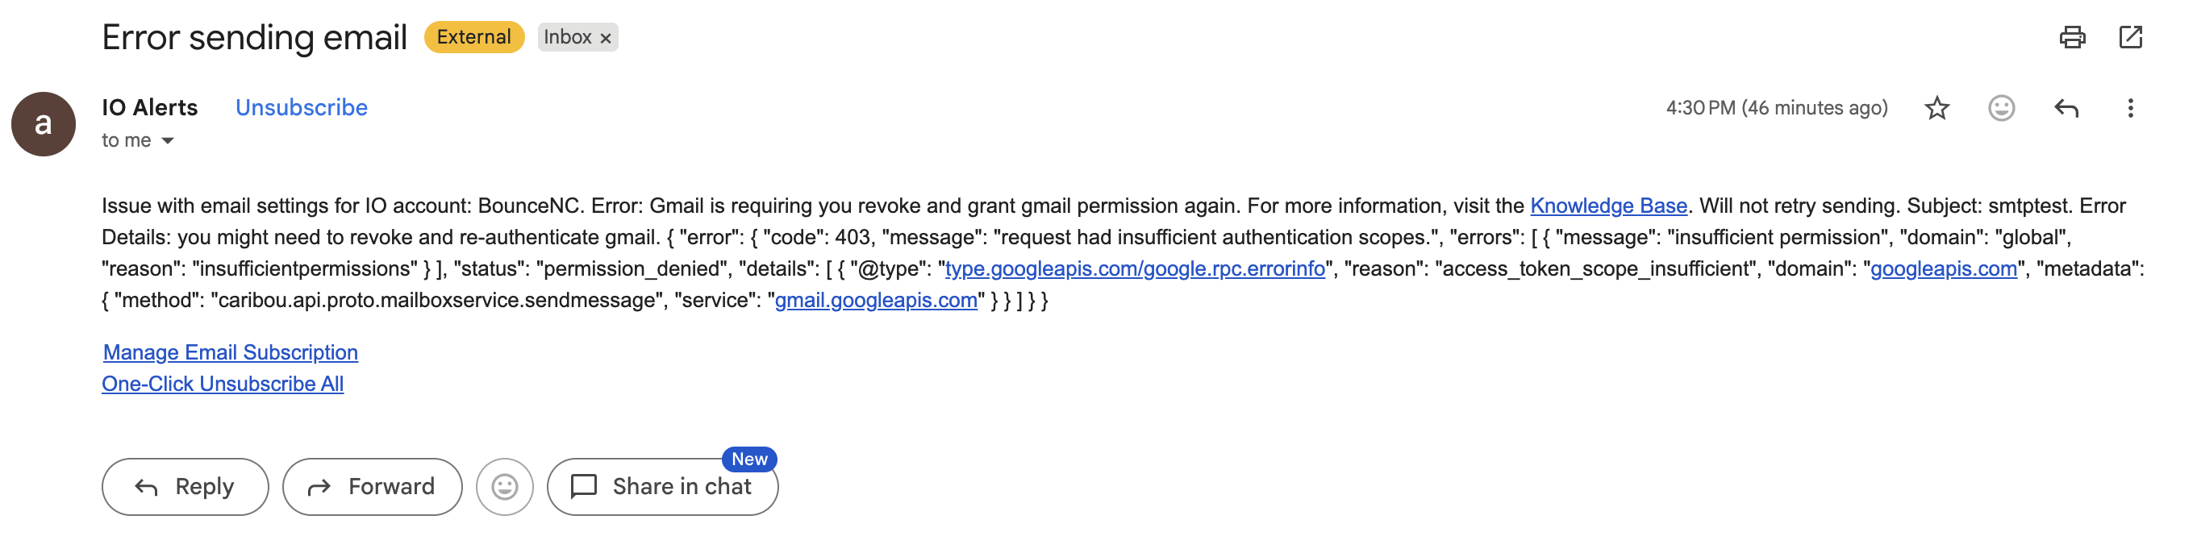Star the IO Alerts message
This screenshot has height=553, width=2197.
click(x=1936, y=108)
